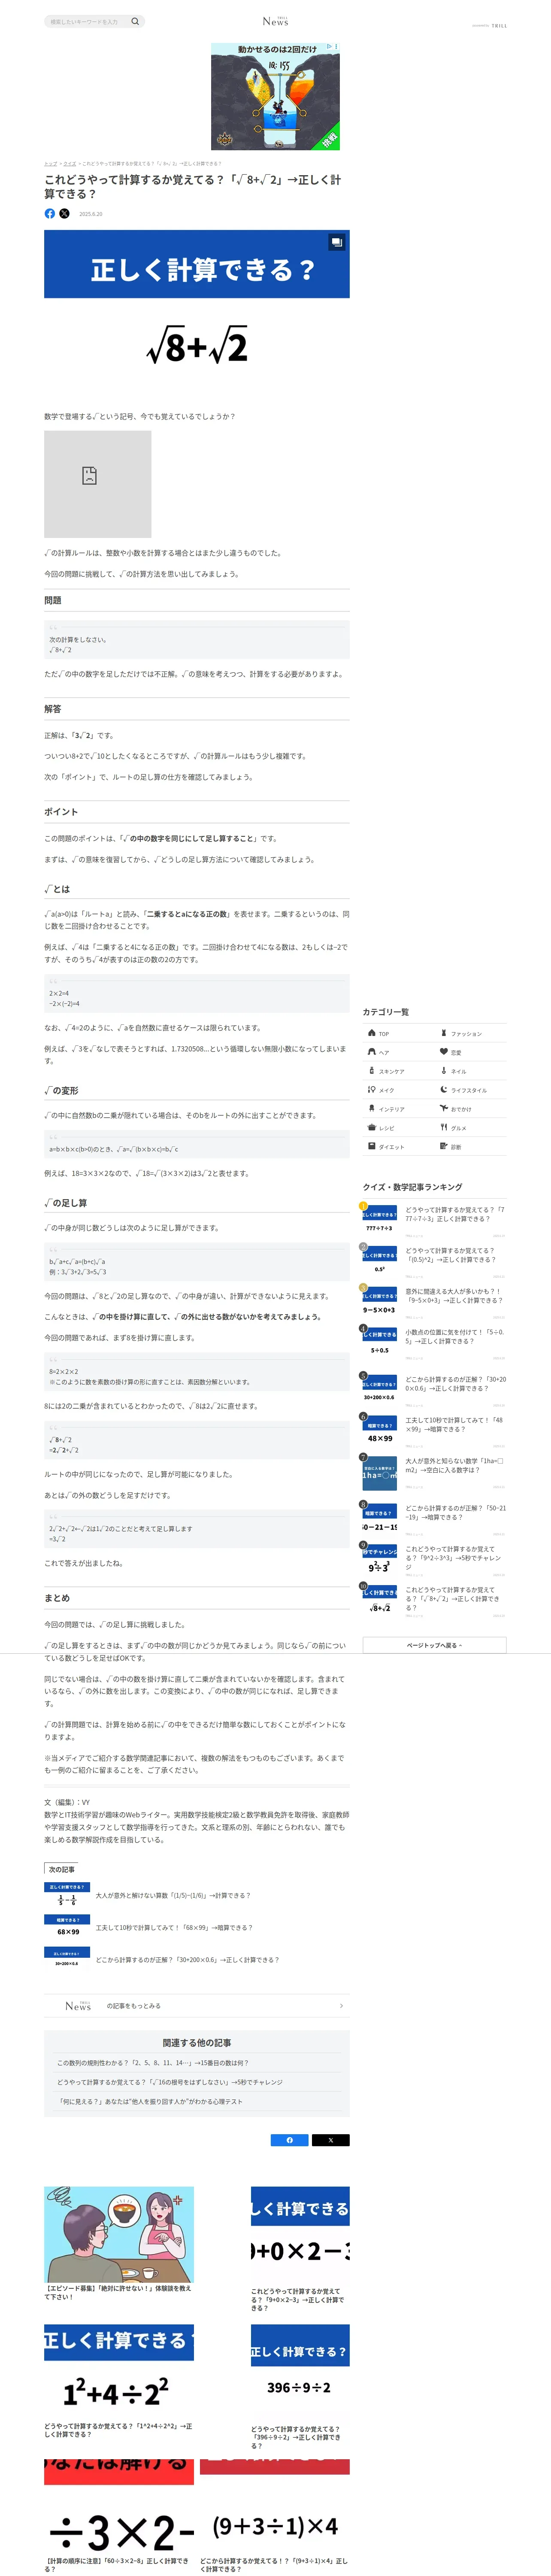Expand News の記事をもっとみる chevron

[341, 2006]
